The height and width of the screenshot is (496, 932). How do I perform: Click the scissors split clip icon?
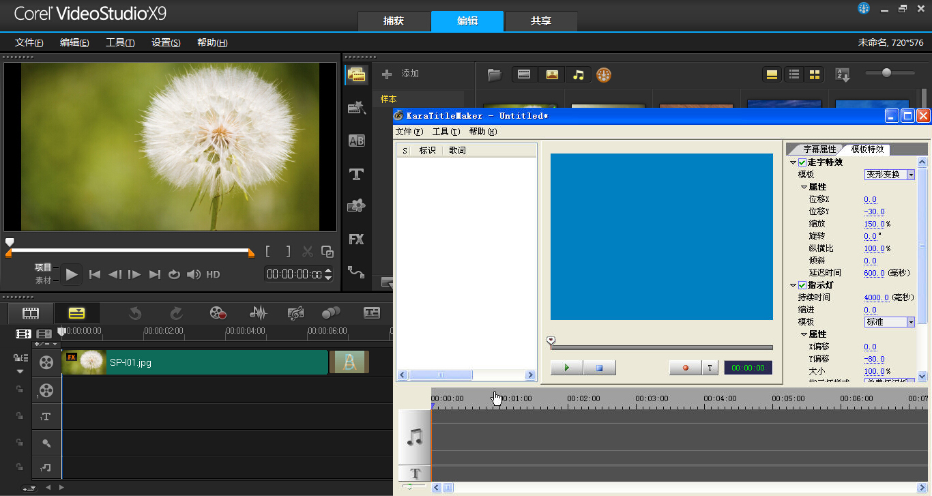pyautogui.click(x=308, y=252)
